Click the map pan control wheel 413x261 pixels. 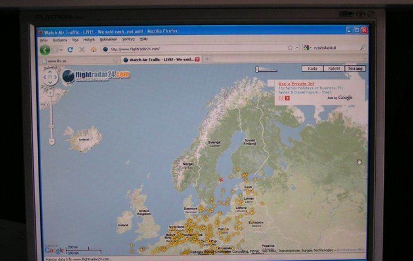pos(50,78)
